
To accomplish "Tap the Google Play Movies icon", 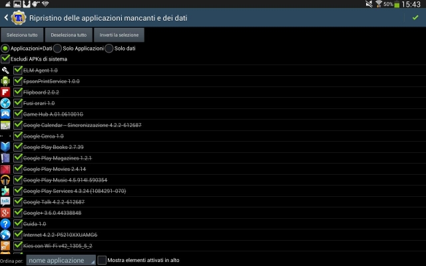I will [5, 169].
